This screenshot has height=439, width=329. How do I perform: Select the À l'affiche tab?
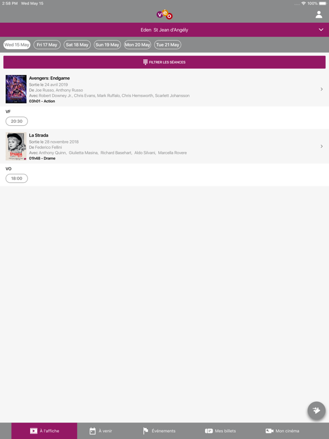tap(44, 431)
